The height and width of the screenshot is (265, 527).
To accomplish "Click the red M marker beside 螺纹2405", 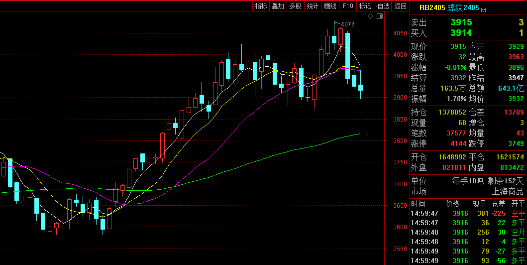I will 483,9.
